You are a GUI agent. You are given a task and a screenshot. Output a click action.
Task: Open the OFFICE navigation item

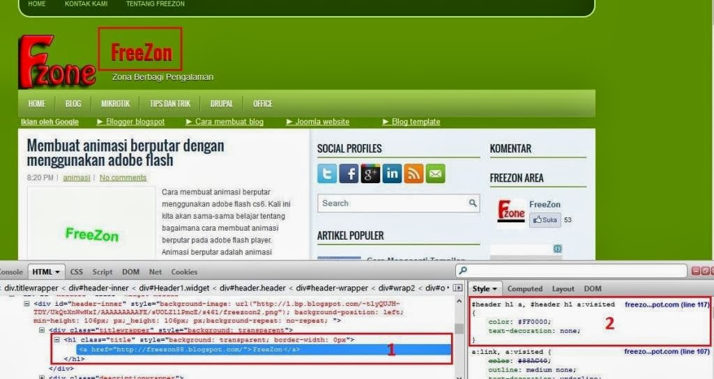pyautogui.click(x=263, y=104)
